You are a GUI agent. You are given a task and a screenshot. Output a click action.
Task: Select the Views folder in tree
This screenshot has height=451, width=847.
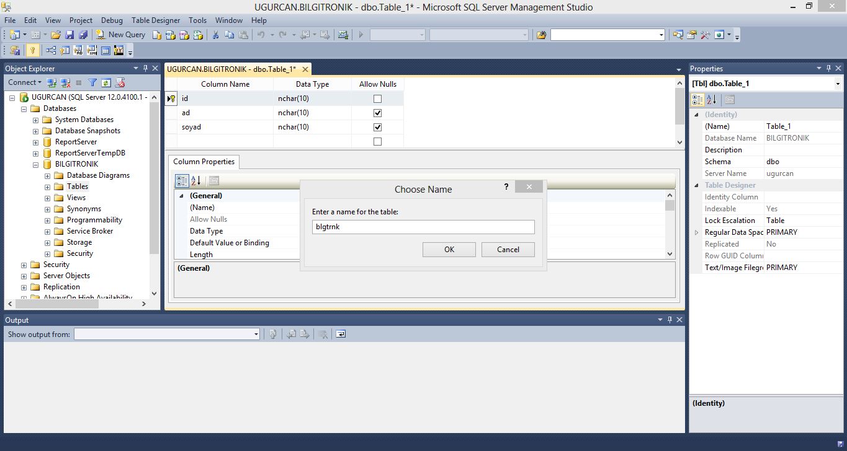76,198
